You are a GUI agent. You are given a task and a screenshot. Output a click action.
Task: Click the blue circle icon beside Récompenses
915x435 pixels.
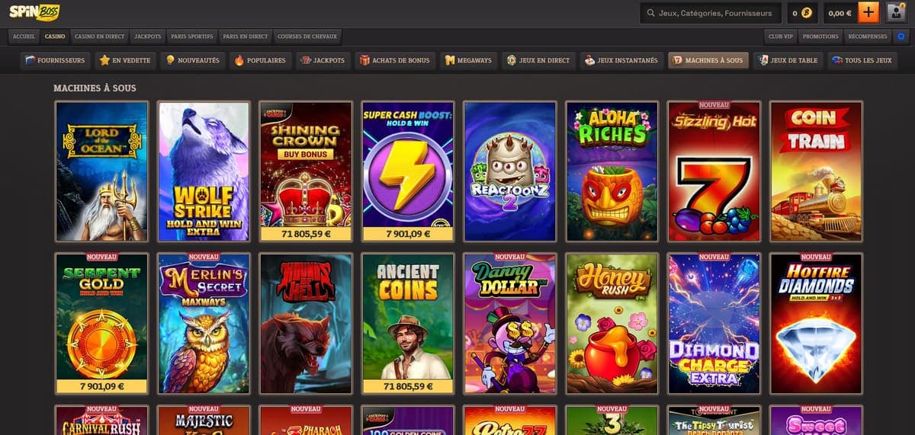902,36
